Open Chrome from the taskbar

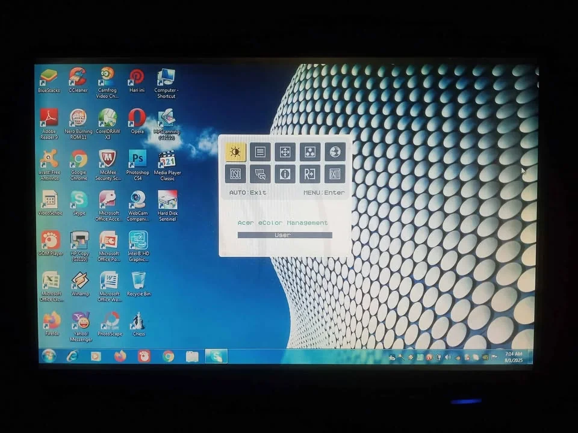click(x=169, y=356)
